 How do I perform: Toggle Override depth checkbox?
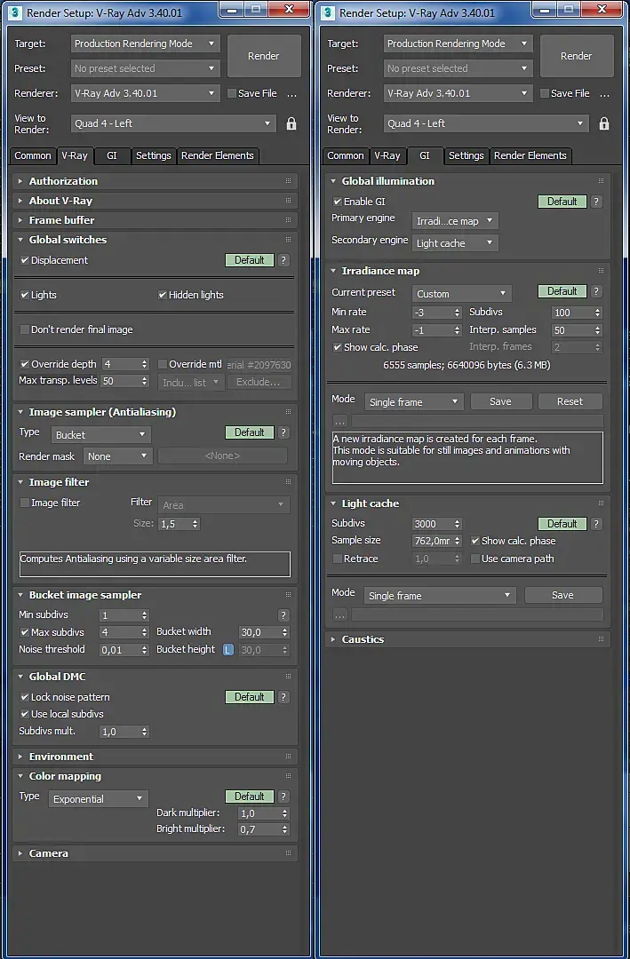pos(25,364)
